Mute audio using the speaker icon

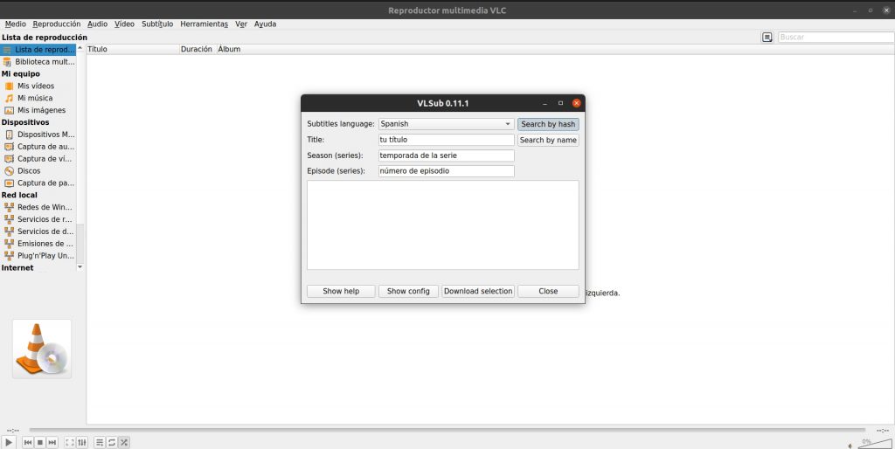click(x=850, y=444)
